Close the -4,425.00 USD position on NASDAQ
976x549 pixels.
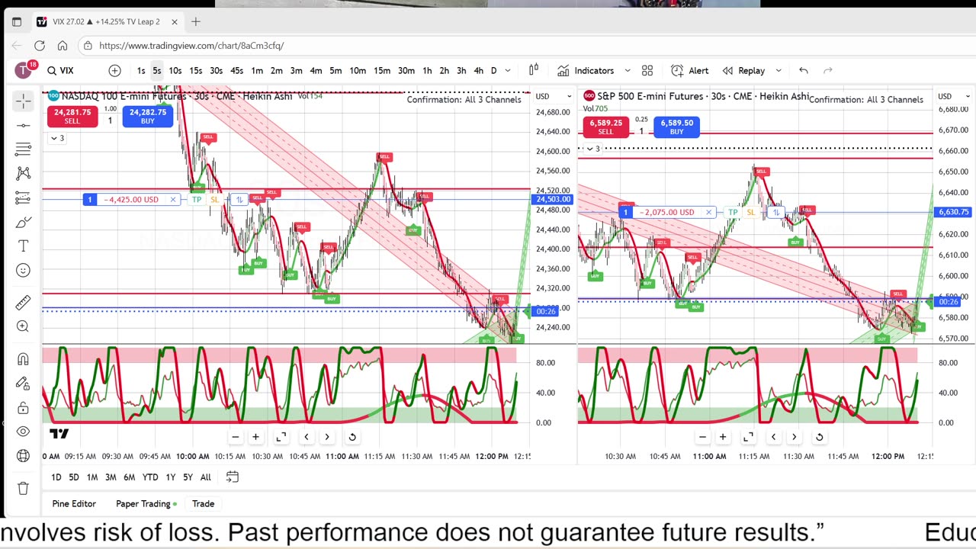(173, 200)
